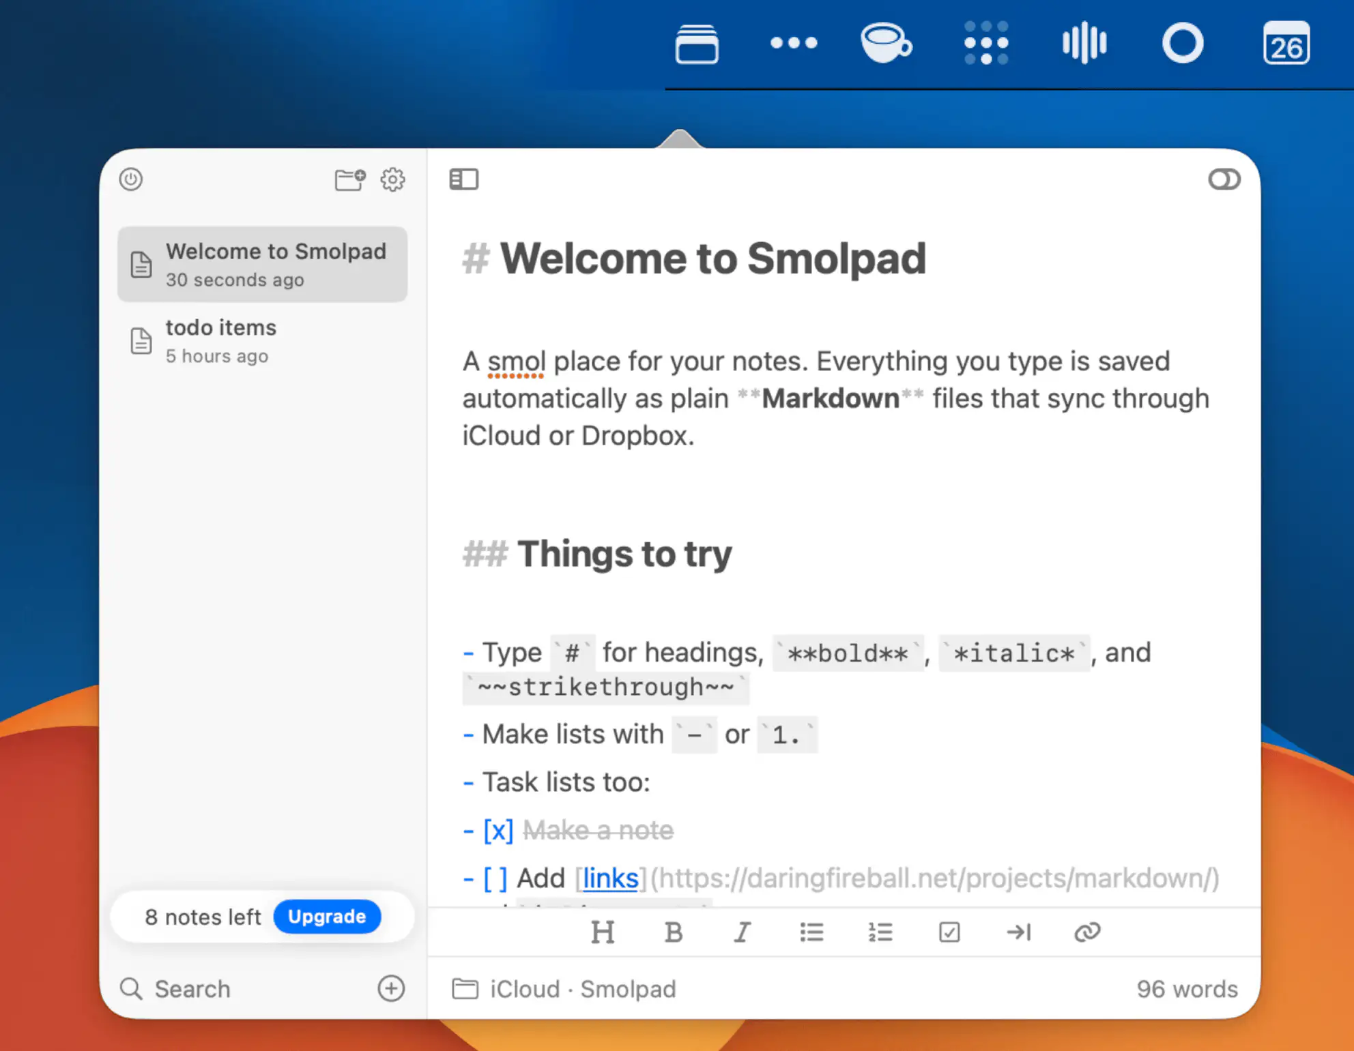Screen dimensions: 1354x1051
Task: Toggle the preview switch at top right
Action: [1224, 179]
